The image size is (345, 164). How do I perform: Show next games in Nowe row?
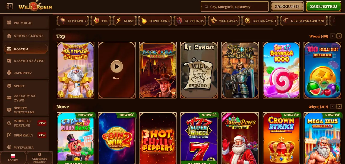pos(339,106)
